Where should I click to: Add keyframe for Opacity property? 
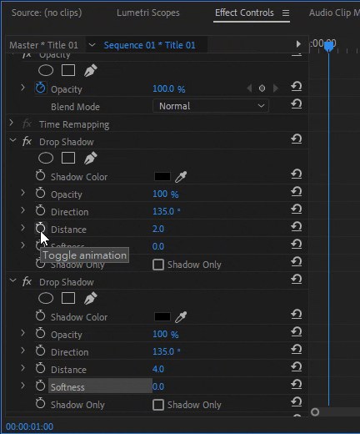point(262,88)
